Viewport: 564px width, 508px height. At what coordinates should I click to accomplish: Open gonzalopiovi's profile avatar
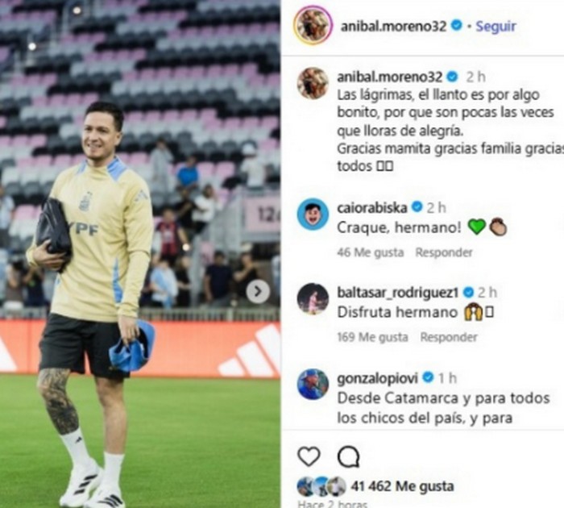point(313,385)
